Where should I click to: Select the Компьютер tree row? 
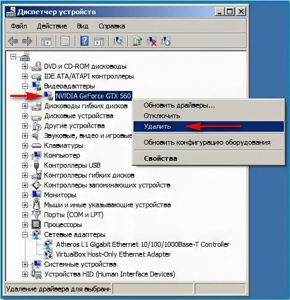(62, 155)
